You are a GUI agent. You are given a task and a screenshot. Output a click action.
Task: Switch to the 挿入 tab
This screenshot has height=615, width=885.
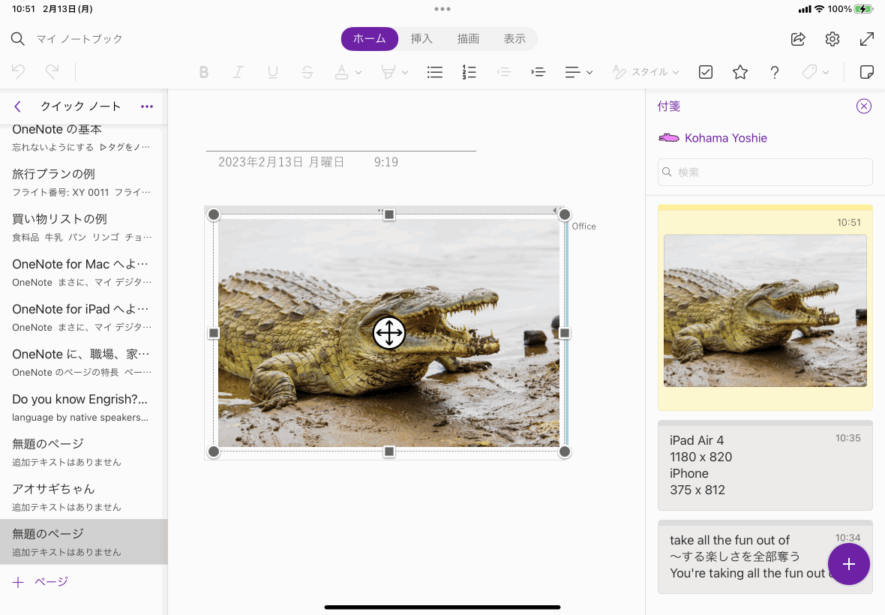coord(421,39)
